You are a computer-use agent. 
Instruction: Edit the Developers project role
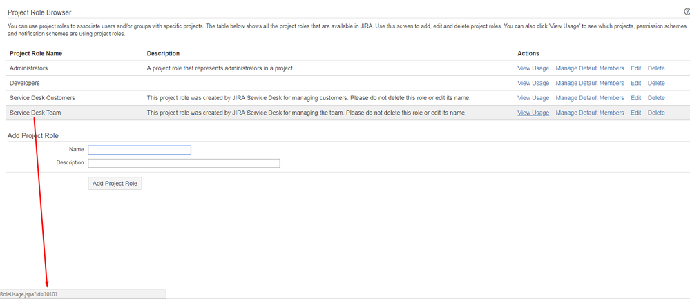pos(636,83)
